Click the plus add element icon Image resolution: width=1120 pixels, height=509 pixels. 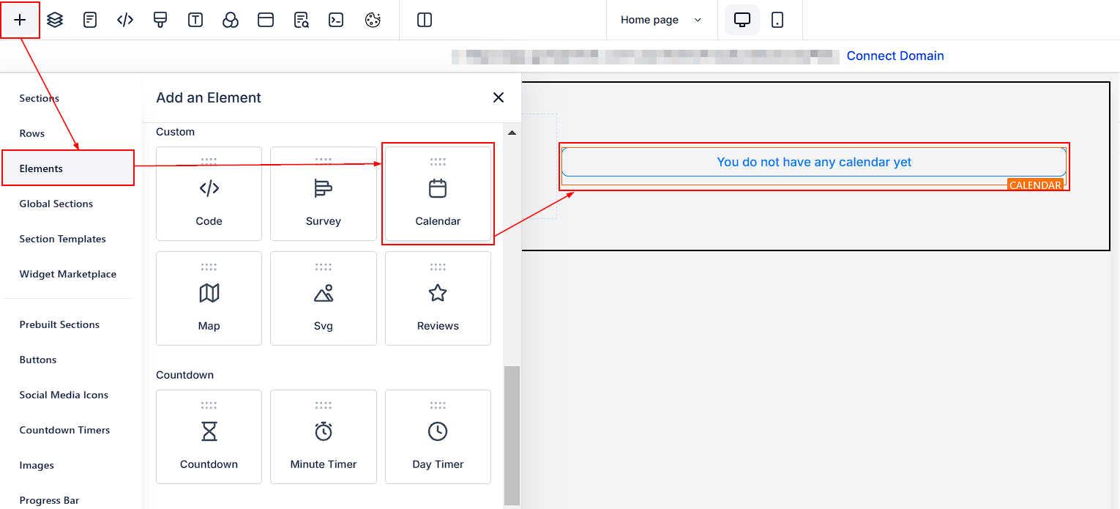tap(20, 20)
